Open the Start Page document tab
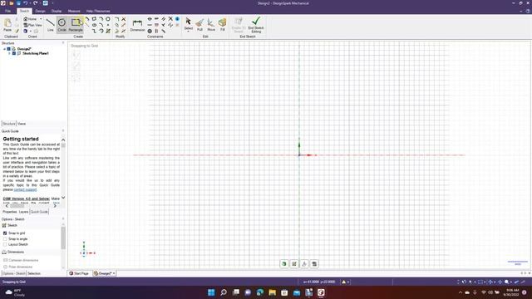Viewport: 532px width, 299px height. pos(79,273)
